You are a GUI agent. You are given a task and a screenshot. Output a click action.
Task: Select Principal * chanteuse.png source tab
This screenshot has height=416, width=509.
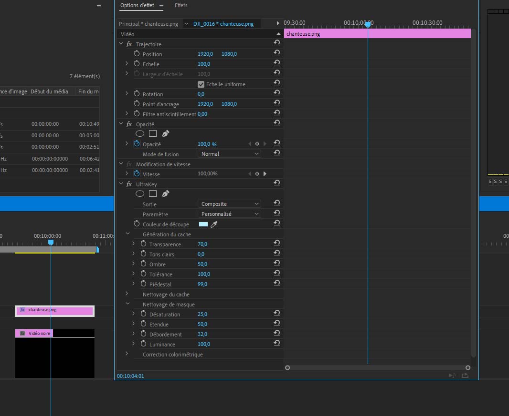148,24
